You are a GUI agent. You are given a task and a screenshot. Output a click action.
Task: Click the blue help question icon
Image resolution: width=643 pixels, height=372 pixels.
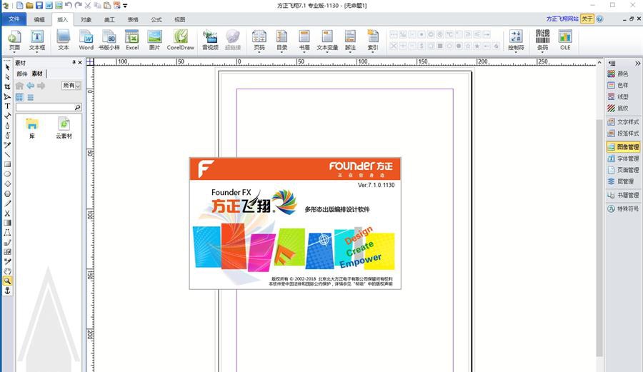pyautogui.click(x=599, y=19)
